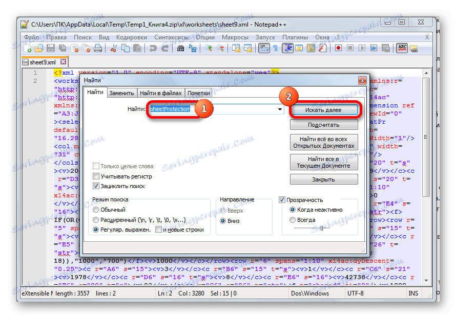Click the Stop Recording macro icon

click(x=350, y=48)
